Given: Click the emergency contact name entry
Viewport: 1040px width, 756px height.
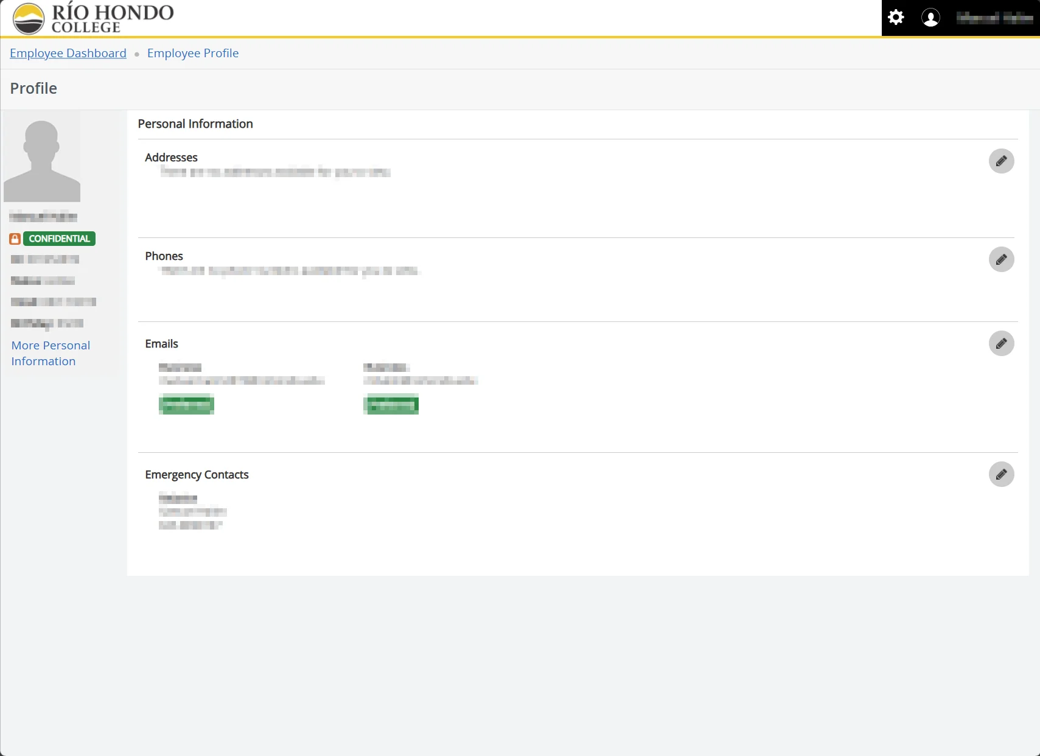Looking at the screenshot, I should (178, 498).
